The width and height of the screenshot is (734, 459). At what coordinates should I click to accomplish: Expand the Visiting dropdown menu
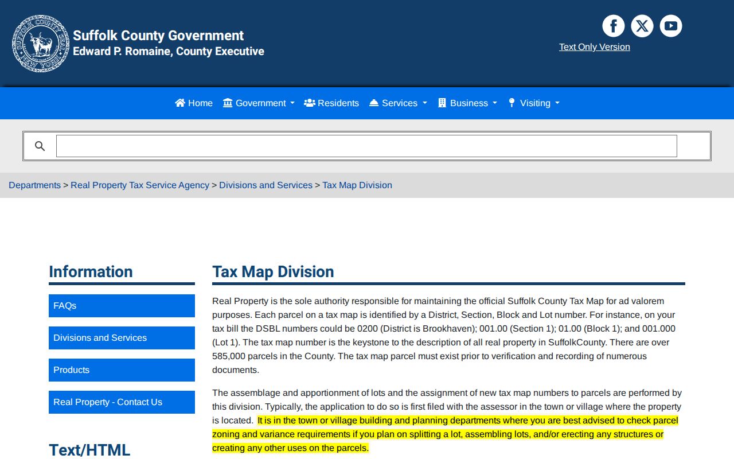coord(534,103)
